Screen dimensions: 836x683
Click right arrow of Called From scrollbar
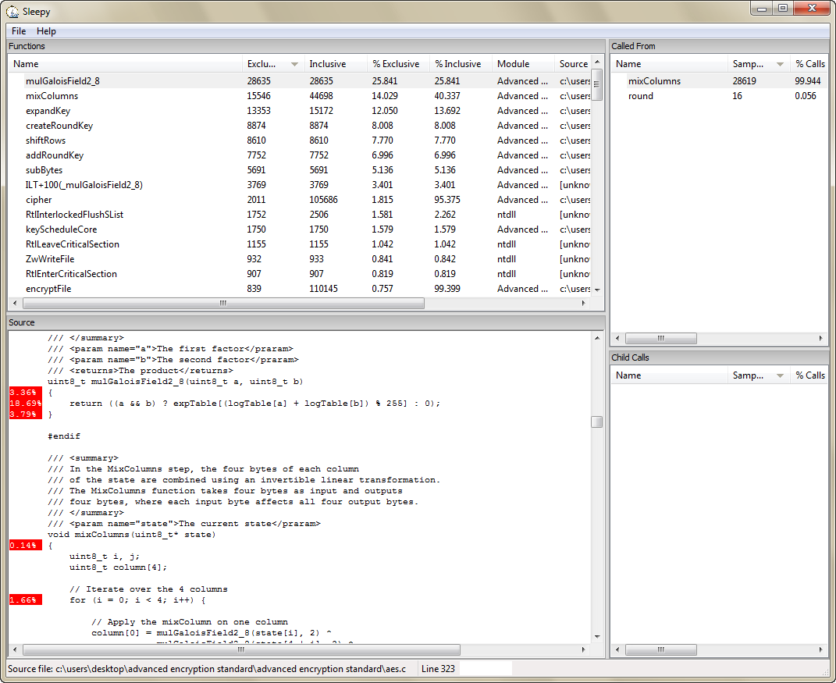[x=820, y=339]
